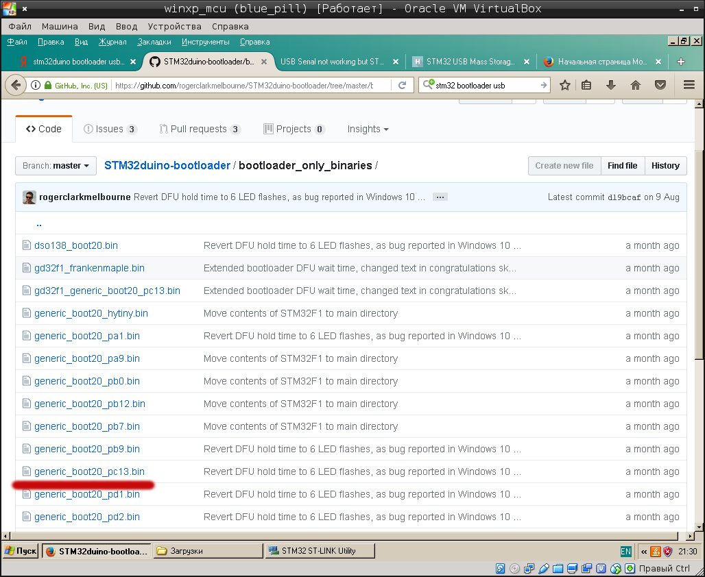This screenshot has height=577, width=705.
Task: Click Find file button
Action: (x=622, y=166)
